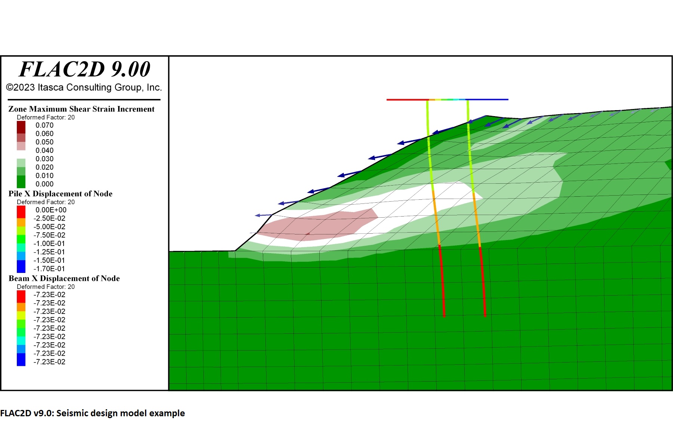Pick the dark blue swatch above -1.70E-01
Screen dimensions: 673x448
click(x=21, y=267)
